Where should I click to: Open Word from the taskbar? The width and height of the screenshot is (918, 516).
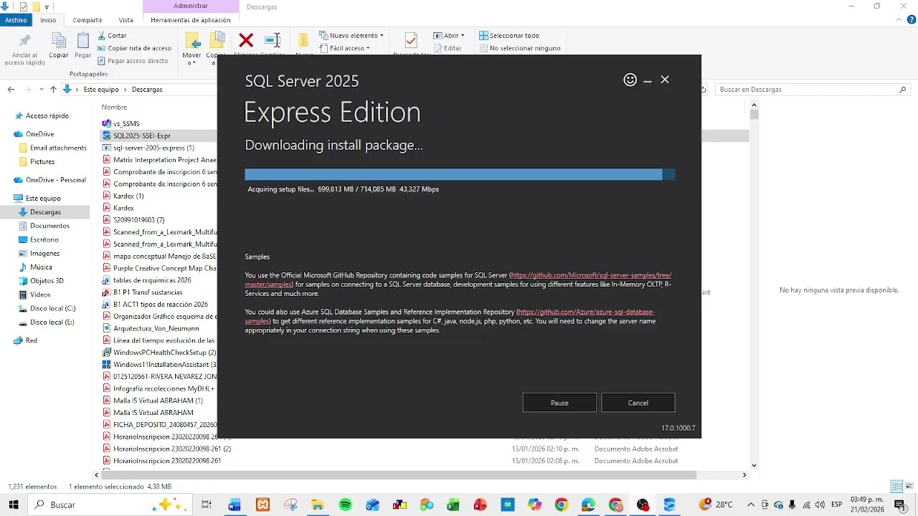point(235,505)
